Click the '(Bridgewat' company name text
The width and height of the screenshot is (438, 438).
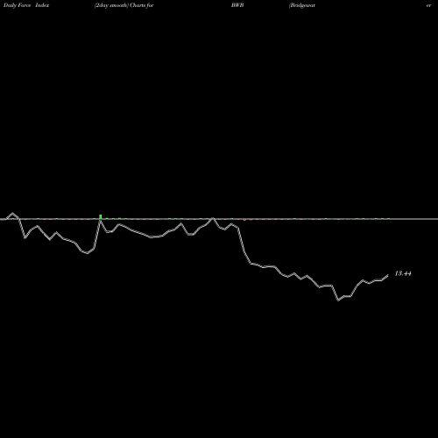302,5
